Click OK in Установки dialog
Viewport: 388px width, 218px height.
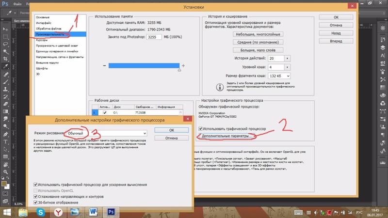click(x=336, y=17)
